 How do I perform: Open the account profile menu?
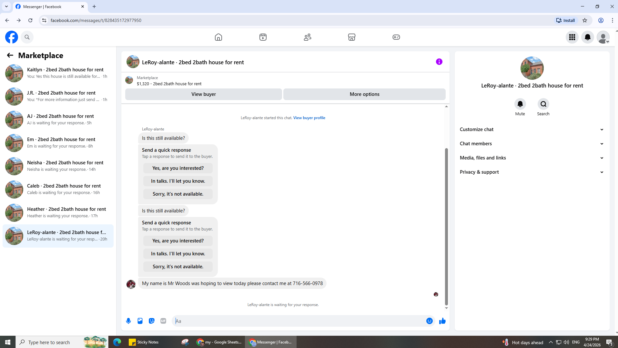coord(603,37)
